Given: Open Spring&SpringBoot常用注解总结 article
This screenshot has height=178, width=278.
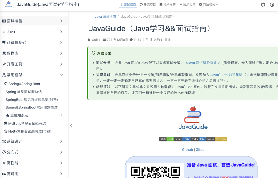Looking at the screenshot, I should click(x=32, y=107).
